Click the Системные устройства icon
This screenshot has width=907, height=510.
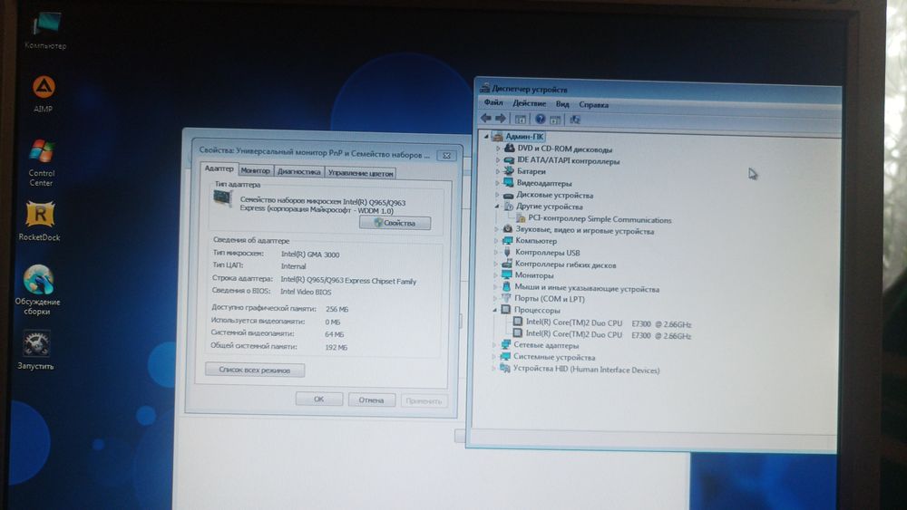[x=505, y=356]
